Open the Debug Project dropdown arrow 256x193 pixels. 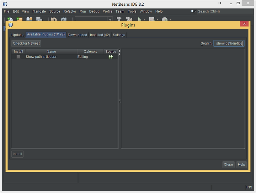(158, 20)
